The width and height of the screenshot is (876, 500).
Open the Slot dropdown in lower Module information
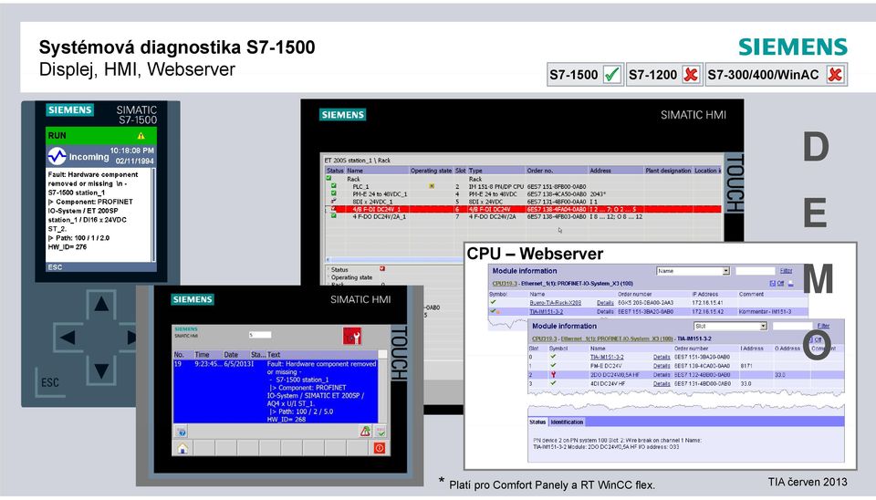(x=763, y=327)
